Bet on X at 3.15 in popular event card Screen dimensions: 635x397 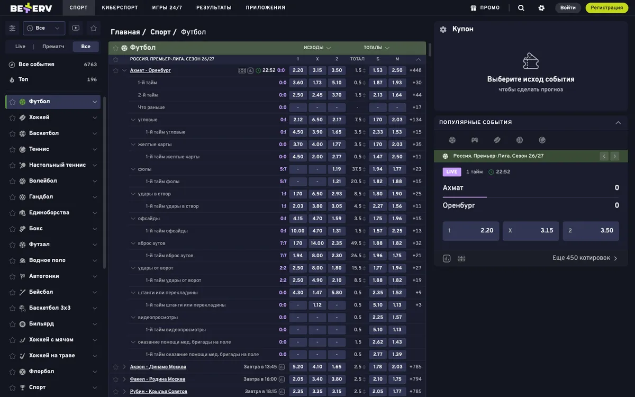point(531,231)
